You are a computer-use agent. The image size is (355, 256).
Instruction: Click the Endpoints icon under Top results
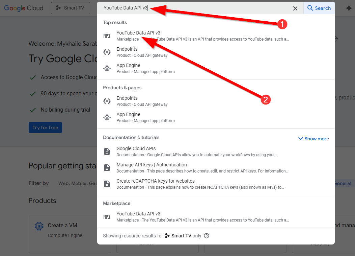coord(107,52)
